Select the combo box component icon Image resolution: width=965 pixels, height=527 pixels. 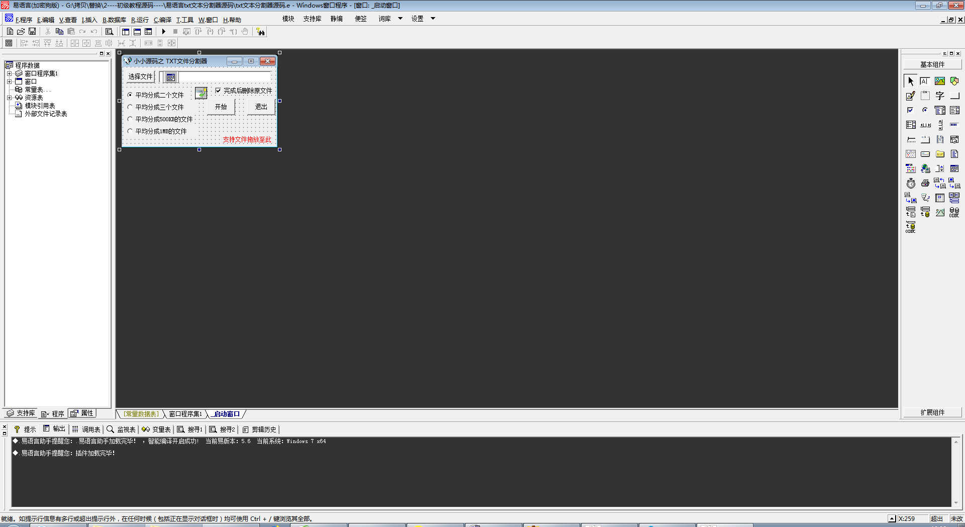pos(940,110)
